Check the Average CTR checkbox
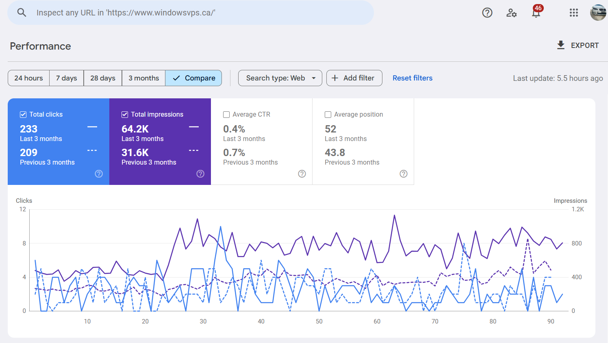Image resolution: width=608 pixels, height=343 pixels. coord(226,115)
